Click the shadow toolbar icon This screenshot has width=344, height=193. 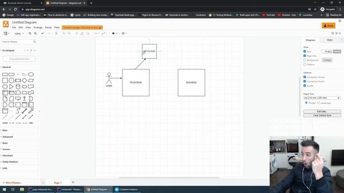click(88, 33)
